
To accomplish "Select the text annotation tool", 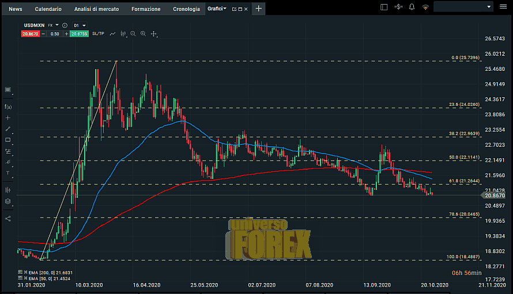I will point(8,173).
